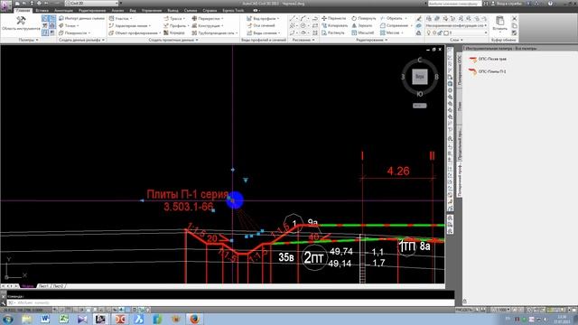Open the Analyze (Анализ) ribbon tab

pyautogui.click(x=117, y=10)
